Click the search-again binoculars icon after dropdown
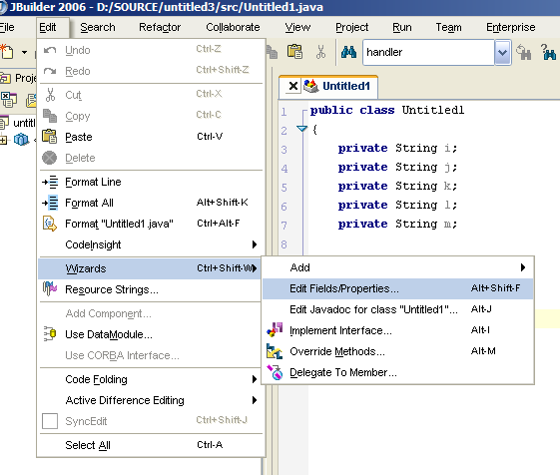The width and height of the screenshot is (560, 475). 524,52
